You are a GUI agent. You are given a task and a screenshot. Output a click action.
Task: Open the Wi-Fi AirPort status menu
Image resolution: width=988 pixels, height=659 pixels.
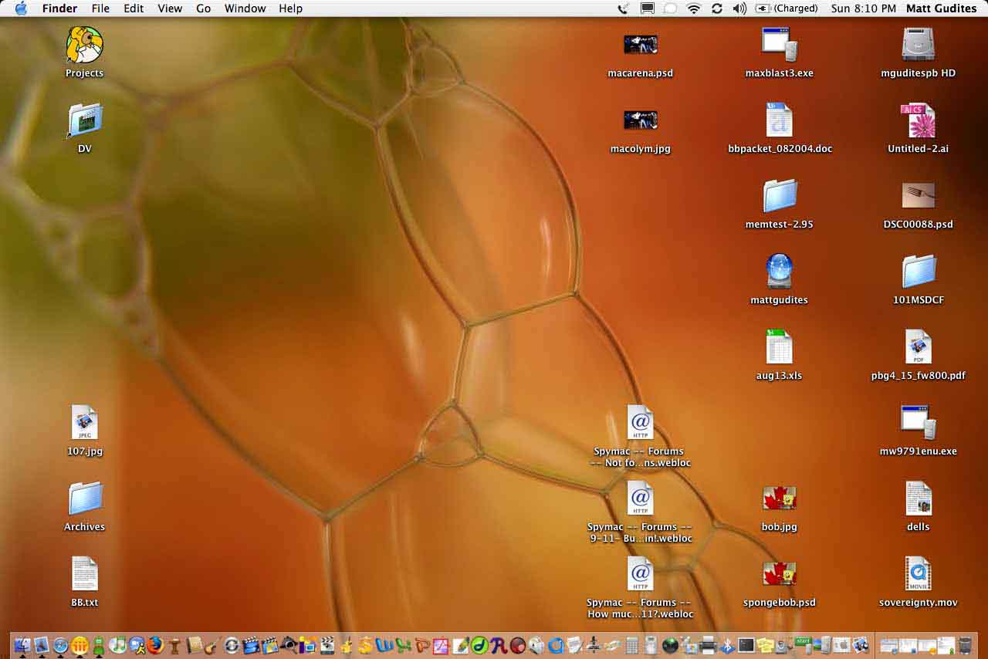694,8
